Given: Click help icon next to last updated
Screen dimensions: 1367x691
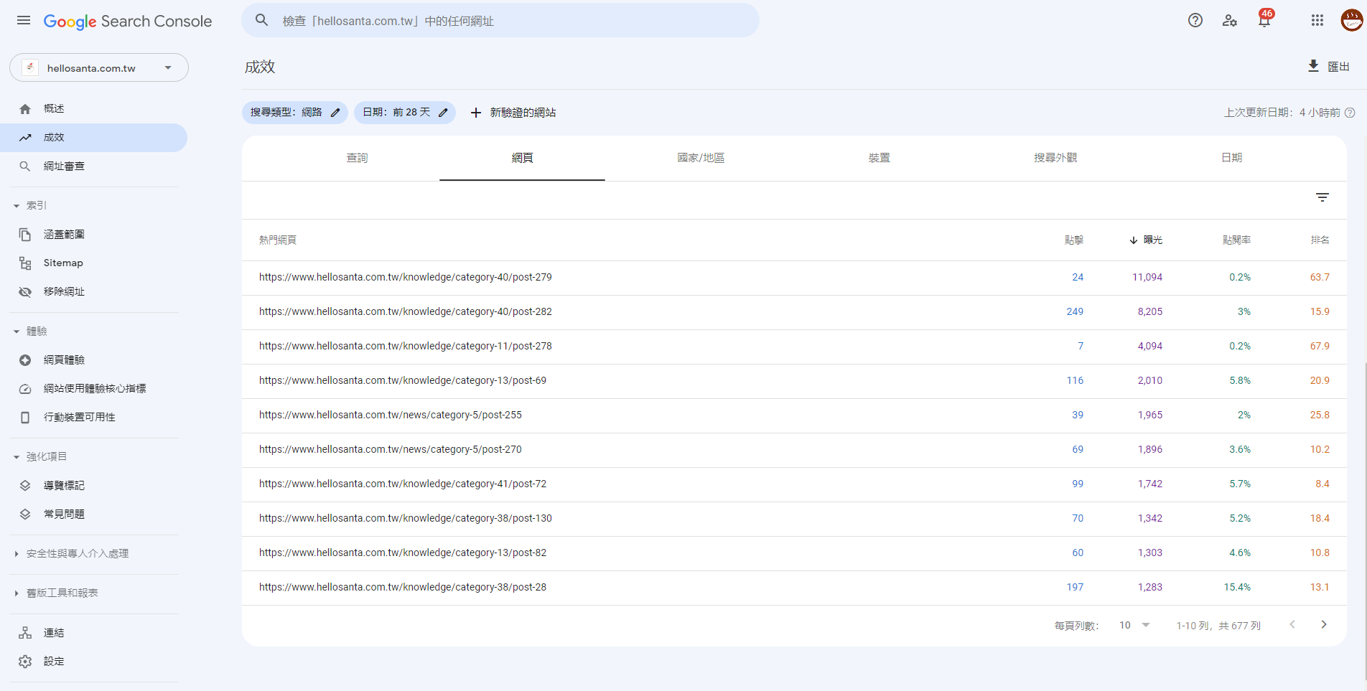Looking at the screenshot, I should tap(1350, 113).
